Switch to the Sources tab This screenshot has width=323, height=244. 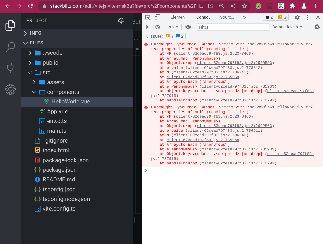[x=227, y=17]
